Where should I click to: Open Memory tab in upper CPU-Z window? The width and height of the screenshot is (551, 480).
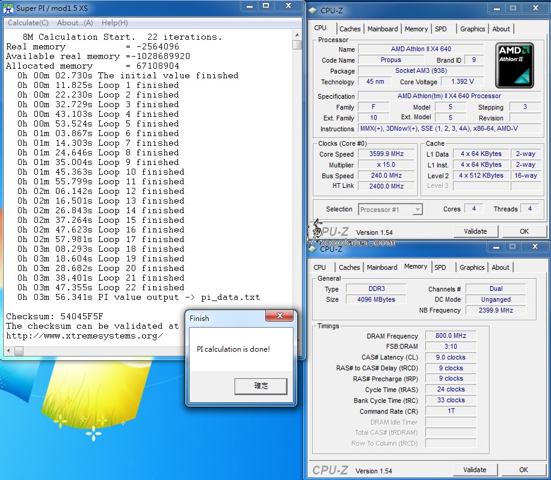point(416,29)
